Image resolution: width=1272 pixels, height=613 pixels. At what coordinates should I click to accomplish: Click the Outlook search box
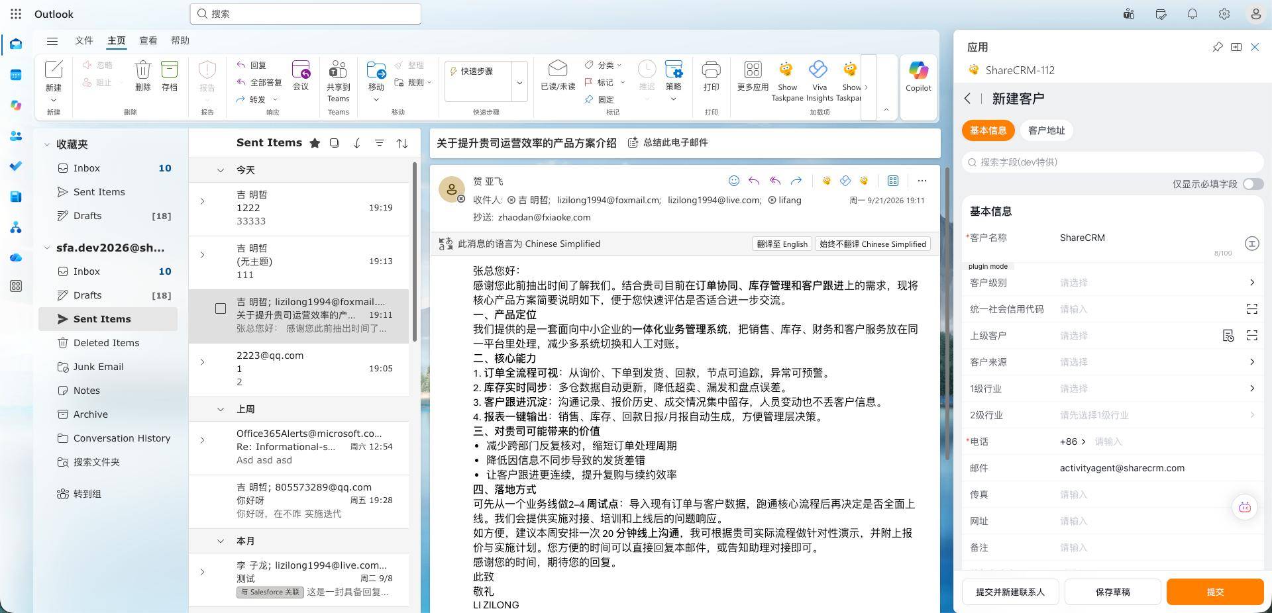(x=305, y=14)
